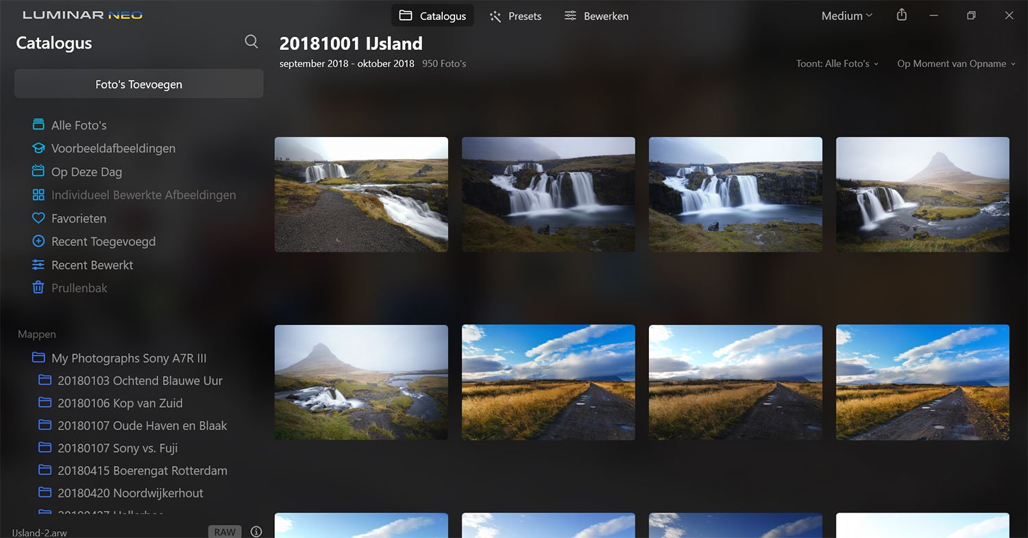Click folder icon of 20180107 Oude Haven en Blaak
The height and width of the screenshot is (538, 1028).
point(45,426)
